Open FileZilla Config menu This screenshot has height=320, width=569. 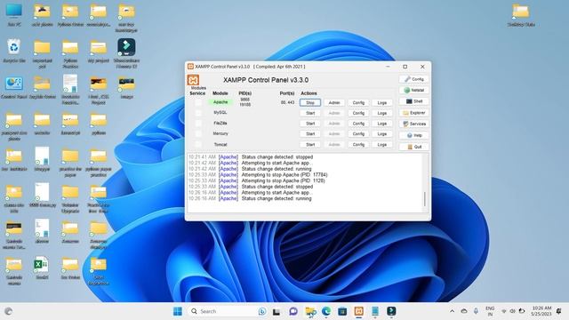(358, 124)
